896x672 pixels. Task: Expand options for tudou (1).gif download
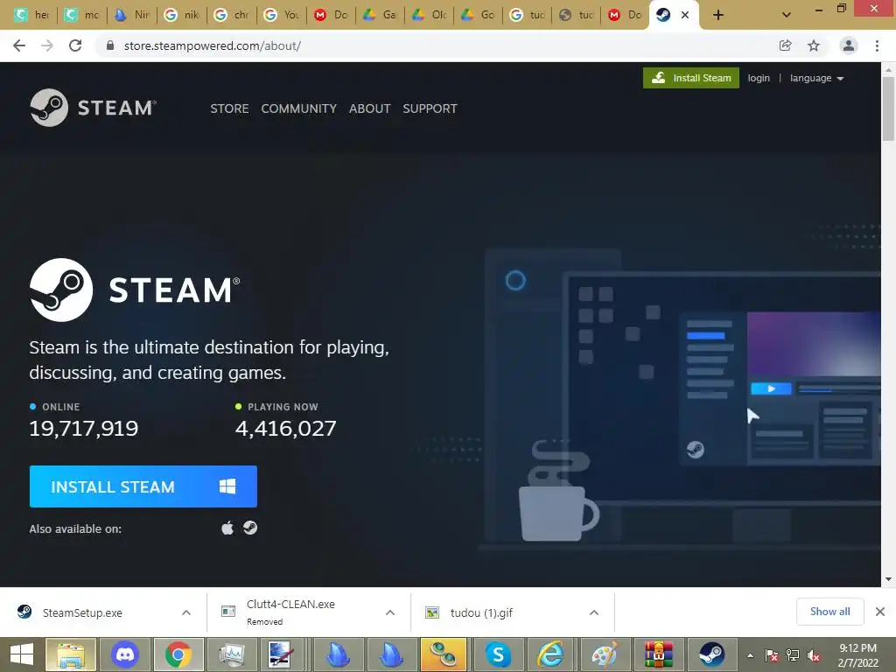[594, 612]
